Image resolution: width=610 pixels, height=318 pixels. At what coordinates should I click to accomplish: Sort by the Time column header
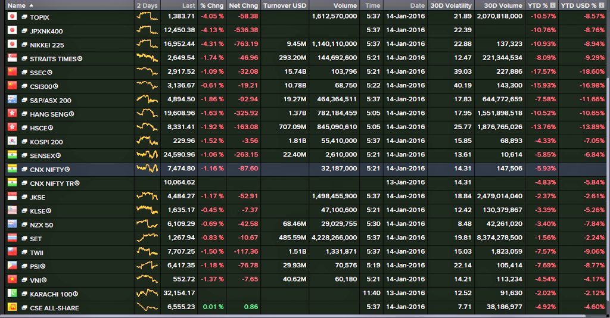point(373,5)
